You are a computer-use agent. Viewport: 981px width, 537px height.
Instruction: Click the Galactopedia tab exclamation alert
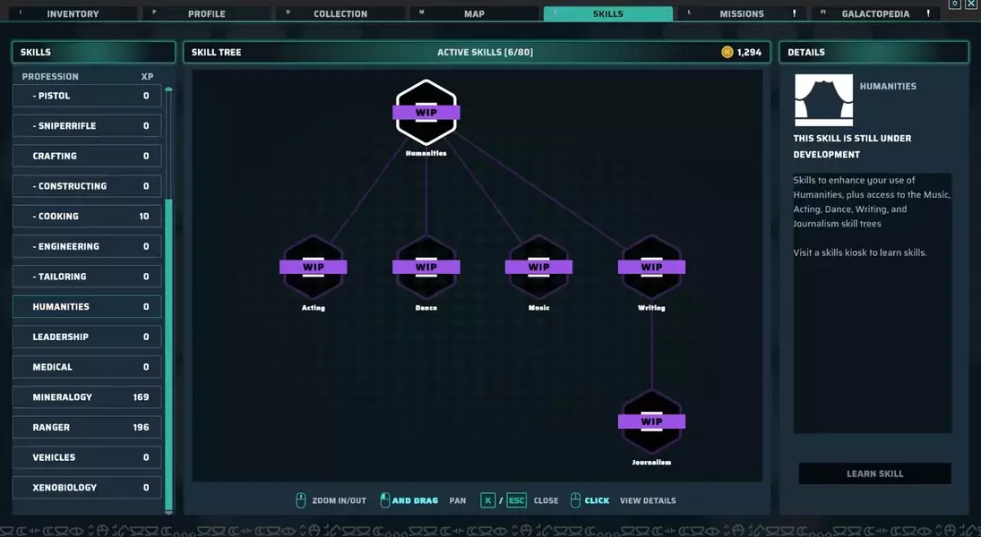point(928,13)
